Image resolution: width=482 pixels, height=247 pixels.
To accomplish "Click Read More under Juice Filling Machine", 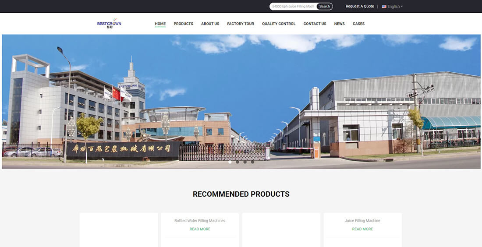I will tap(362, 229).
